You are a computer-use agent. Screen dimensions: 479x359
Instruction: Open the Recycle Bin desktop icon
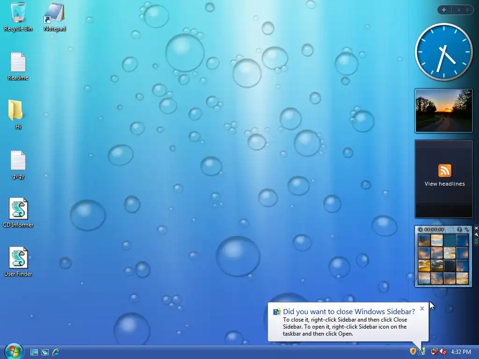click(18, 17)
